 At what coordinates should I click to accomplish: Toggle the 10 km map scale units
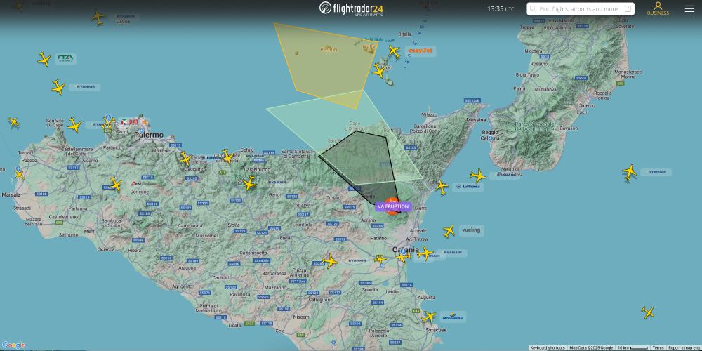pyautogui.click(x=633, y=348)
